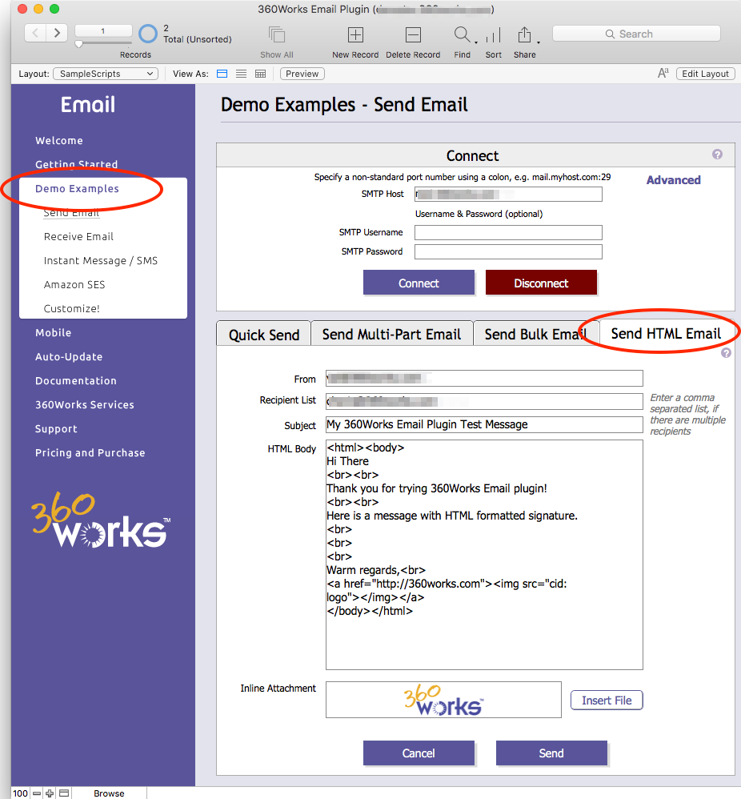Click the 100 zoom level value
Image resolution: width=741 pixels, height=799 pixels.
[20, 793]
